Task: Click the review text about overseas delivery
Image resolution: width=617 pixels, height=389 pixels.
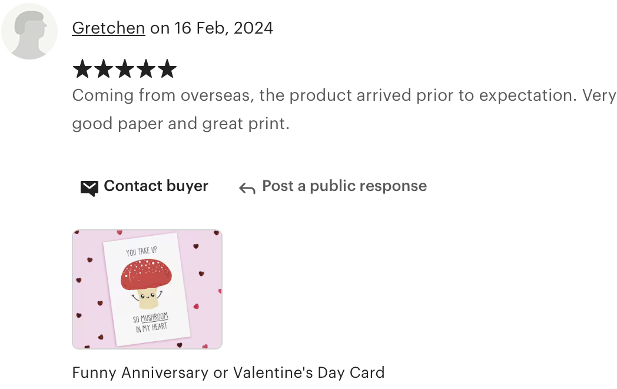Action: (344, 110)
